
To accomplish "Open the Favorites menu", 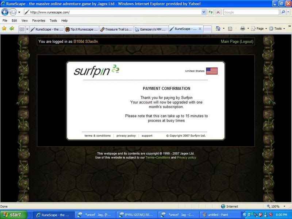I will pyautogui.click(x=39, y=20).
